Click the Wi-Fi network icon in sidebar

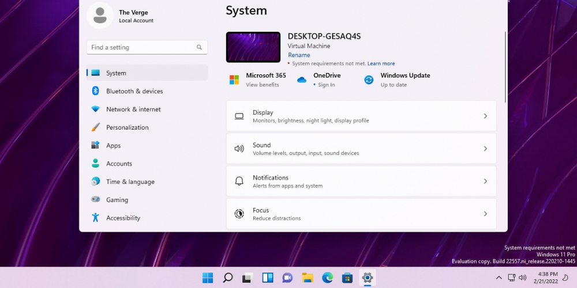(x=95, y=109)
